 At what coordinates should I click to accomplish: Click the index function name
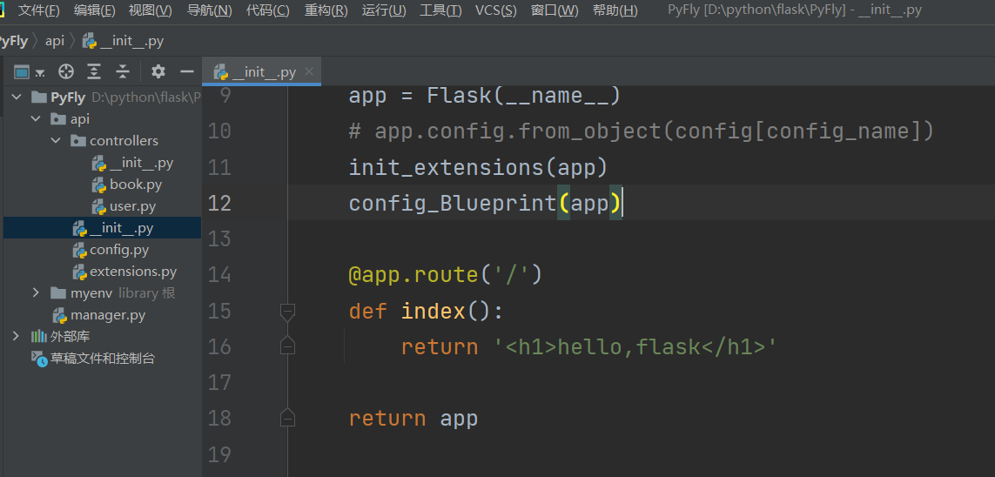click(x=433, y=312)
